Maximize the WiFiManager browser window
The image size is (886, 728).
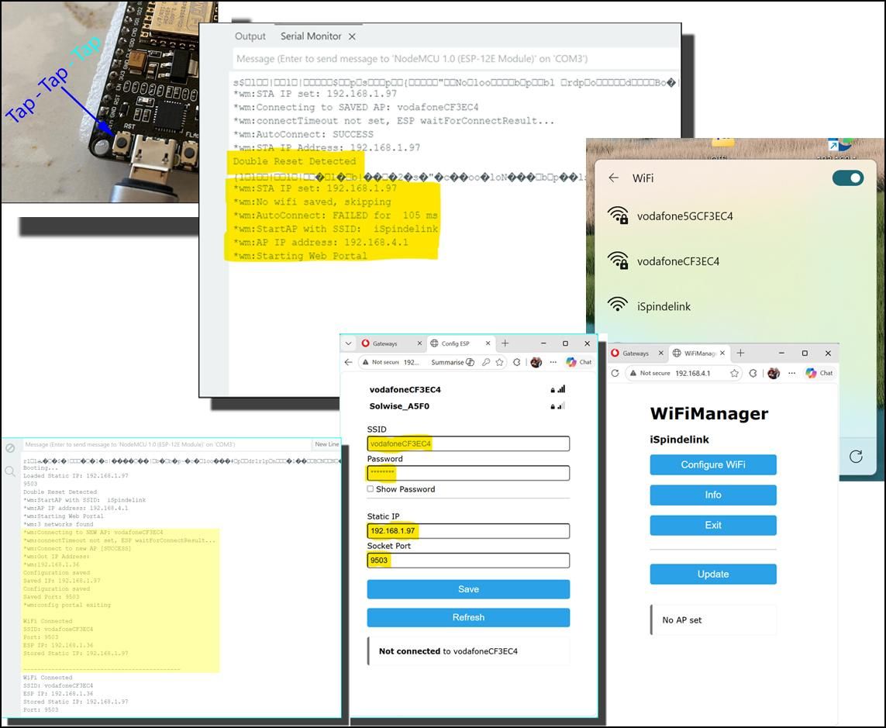tap(805, 354)
